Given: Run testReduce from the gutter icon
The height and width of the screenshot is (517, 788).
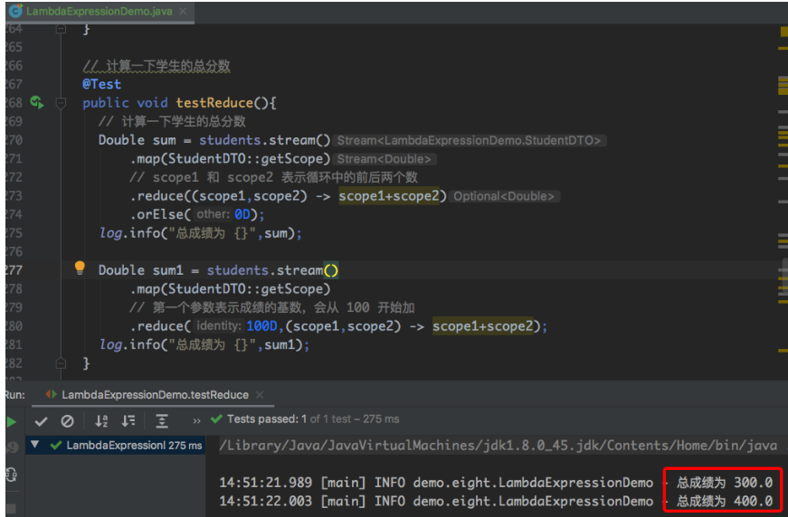Looking at the screenshot, I should pos(37,102).
